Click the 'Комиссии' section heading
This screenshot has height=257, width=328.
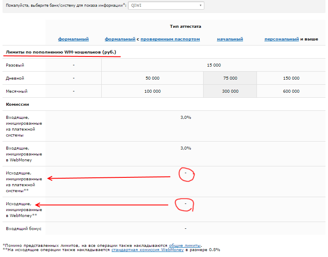(17, 104)
